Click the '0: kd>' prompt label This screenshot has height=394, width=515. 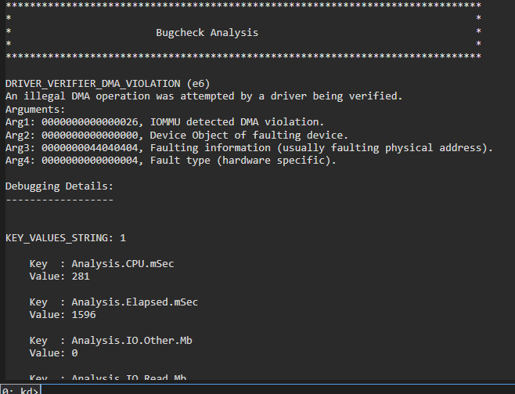pos(18,389)
